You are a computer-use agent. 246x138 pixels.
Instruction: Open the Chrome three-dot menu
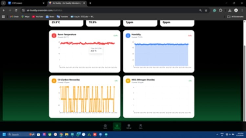[x=242, y=10]
